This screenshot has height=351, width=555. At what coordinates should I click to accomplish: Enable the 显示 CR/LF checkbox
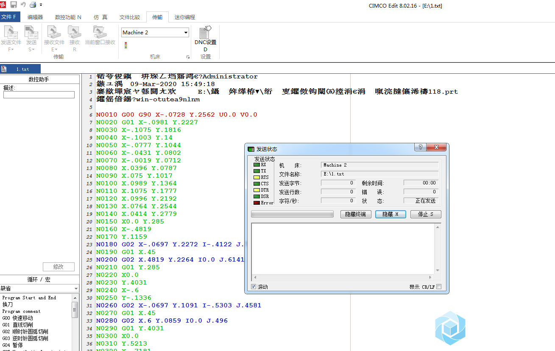tap(439, 287)
